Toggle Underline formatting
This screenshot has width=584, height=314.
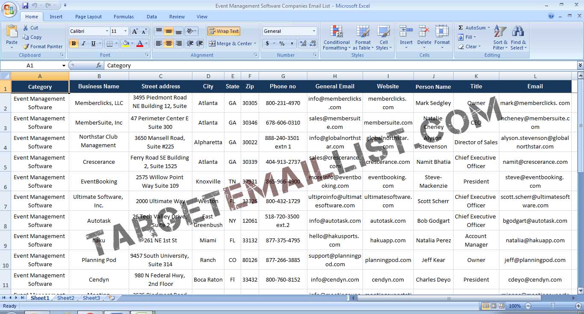pos(93,44)
